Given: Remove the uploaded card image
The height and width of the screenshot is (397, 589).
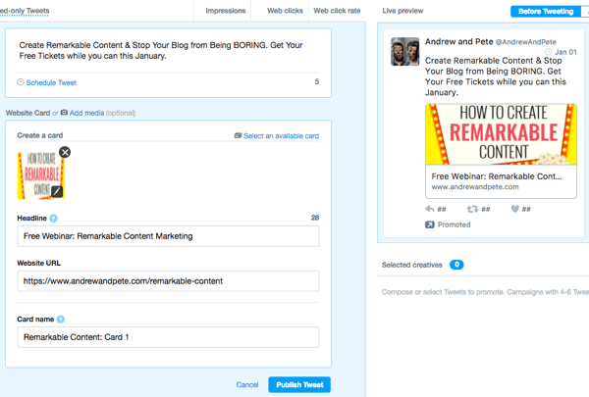Looking at the screenshot, I should (x=65, y=152).
